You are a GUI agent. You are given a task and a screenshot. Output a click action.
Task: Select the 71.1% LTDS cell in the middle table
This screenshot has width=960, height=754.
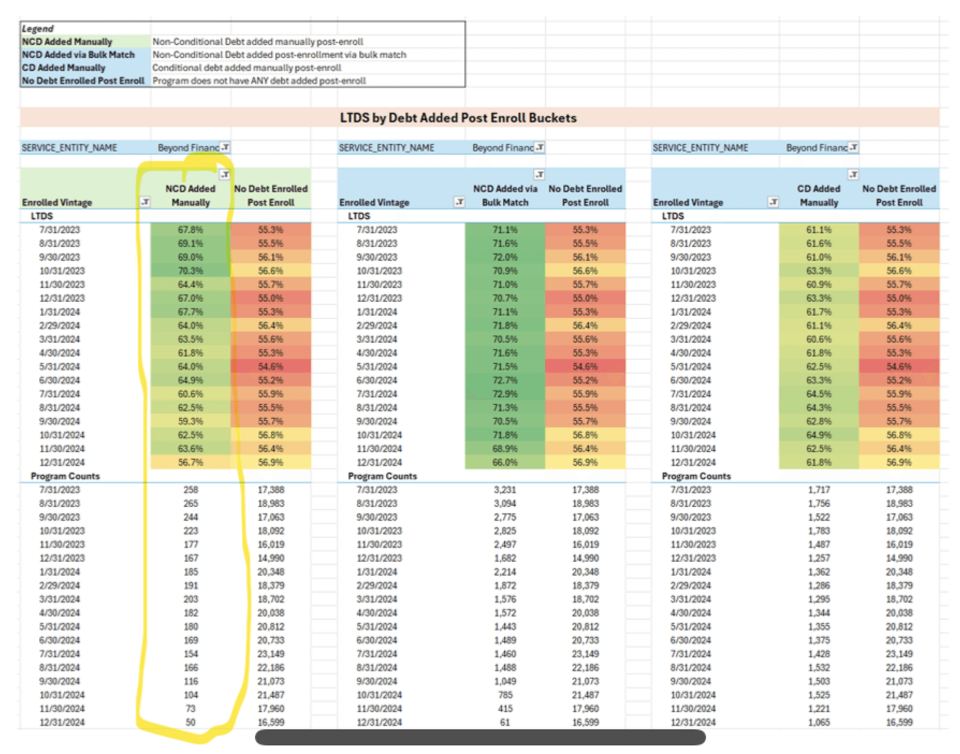point(505,229)
